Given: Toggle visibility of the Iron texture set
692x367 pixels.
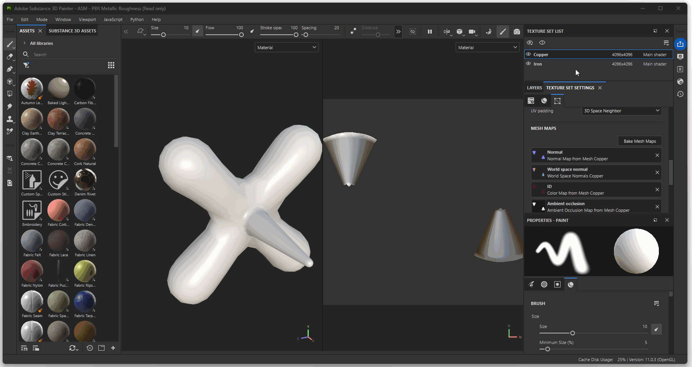Looking at the screenshot, I should point(529,64).
